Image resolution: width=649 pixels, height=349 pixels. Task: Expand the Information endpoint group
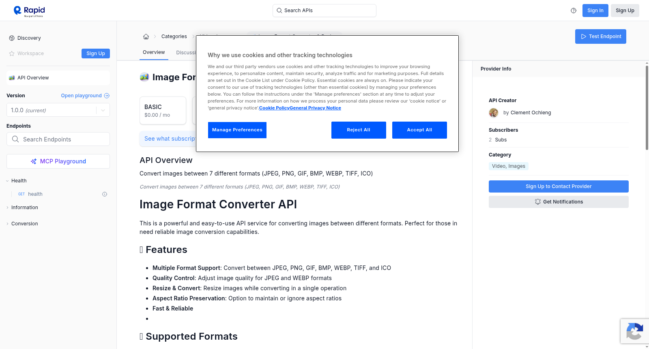[7, 208]
